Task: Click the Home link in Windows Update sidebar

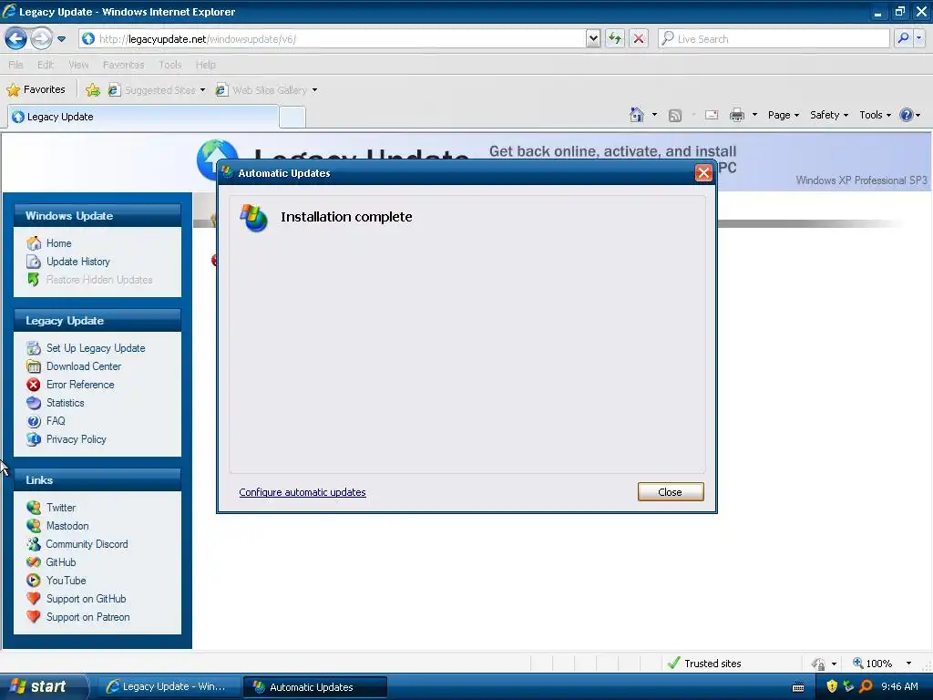Action: point(58,243)
